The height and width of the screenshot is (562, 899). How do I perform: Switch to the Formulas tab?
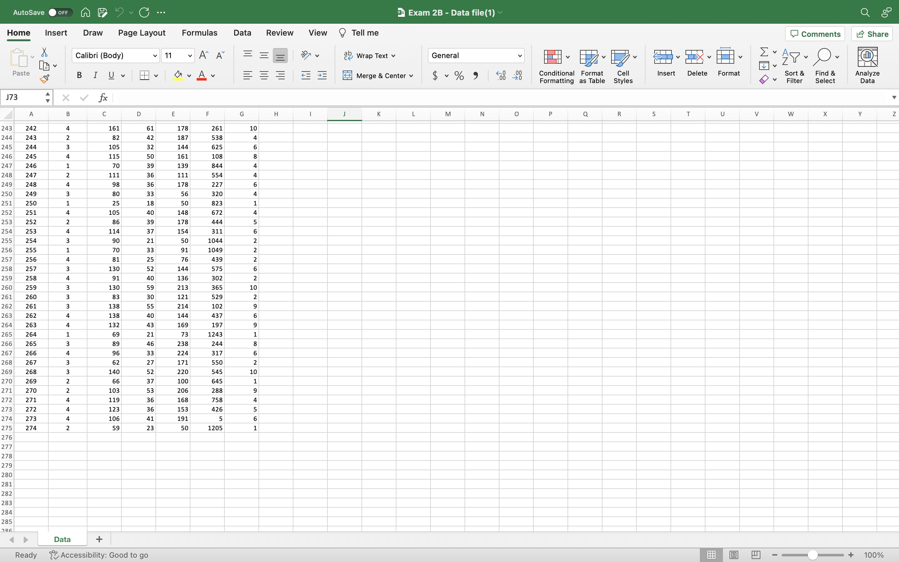(x=199, y=33)
